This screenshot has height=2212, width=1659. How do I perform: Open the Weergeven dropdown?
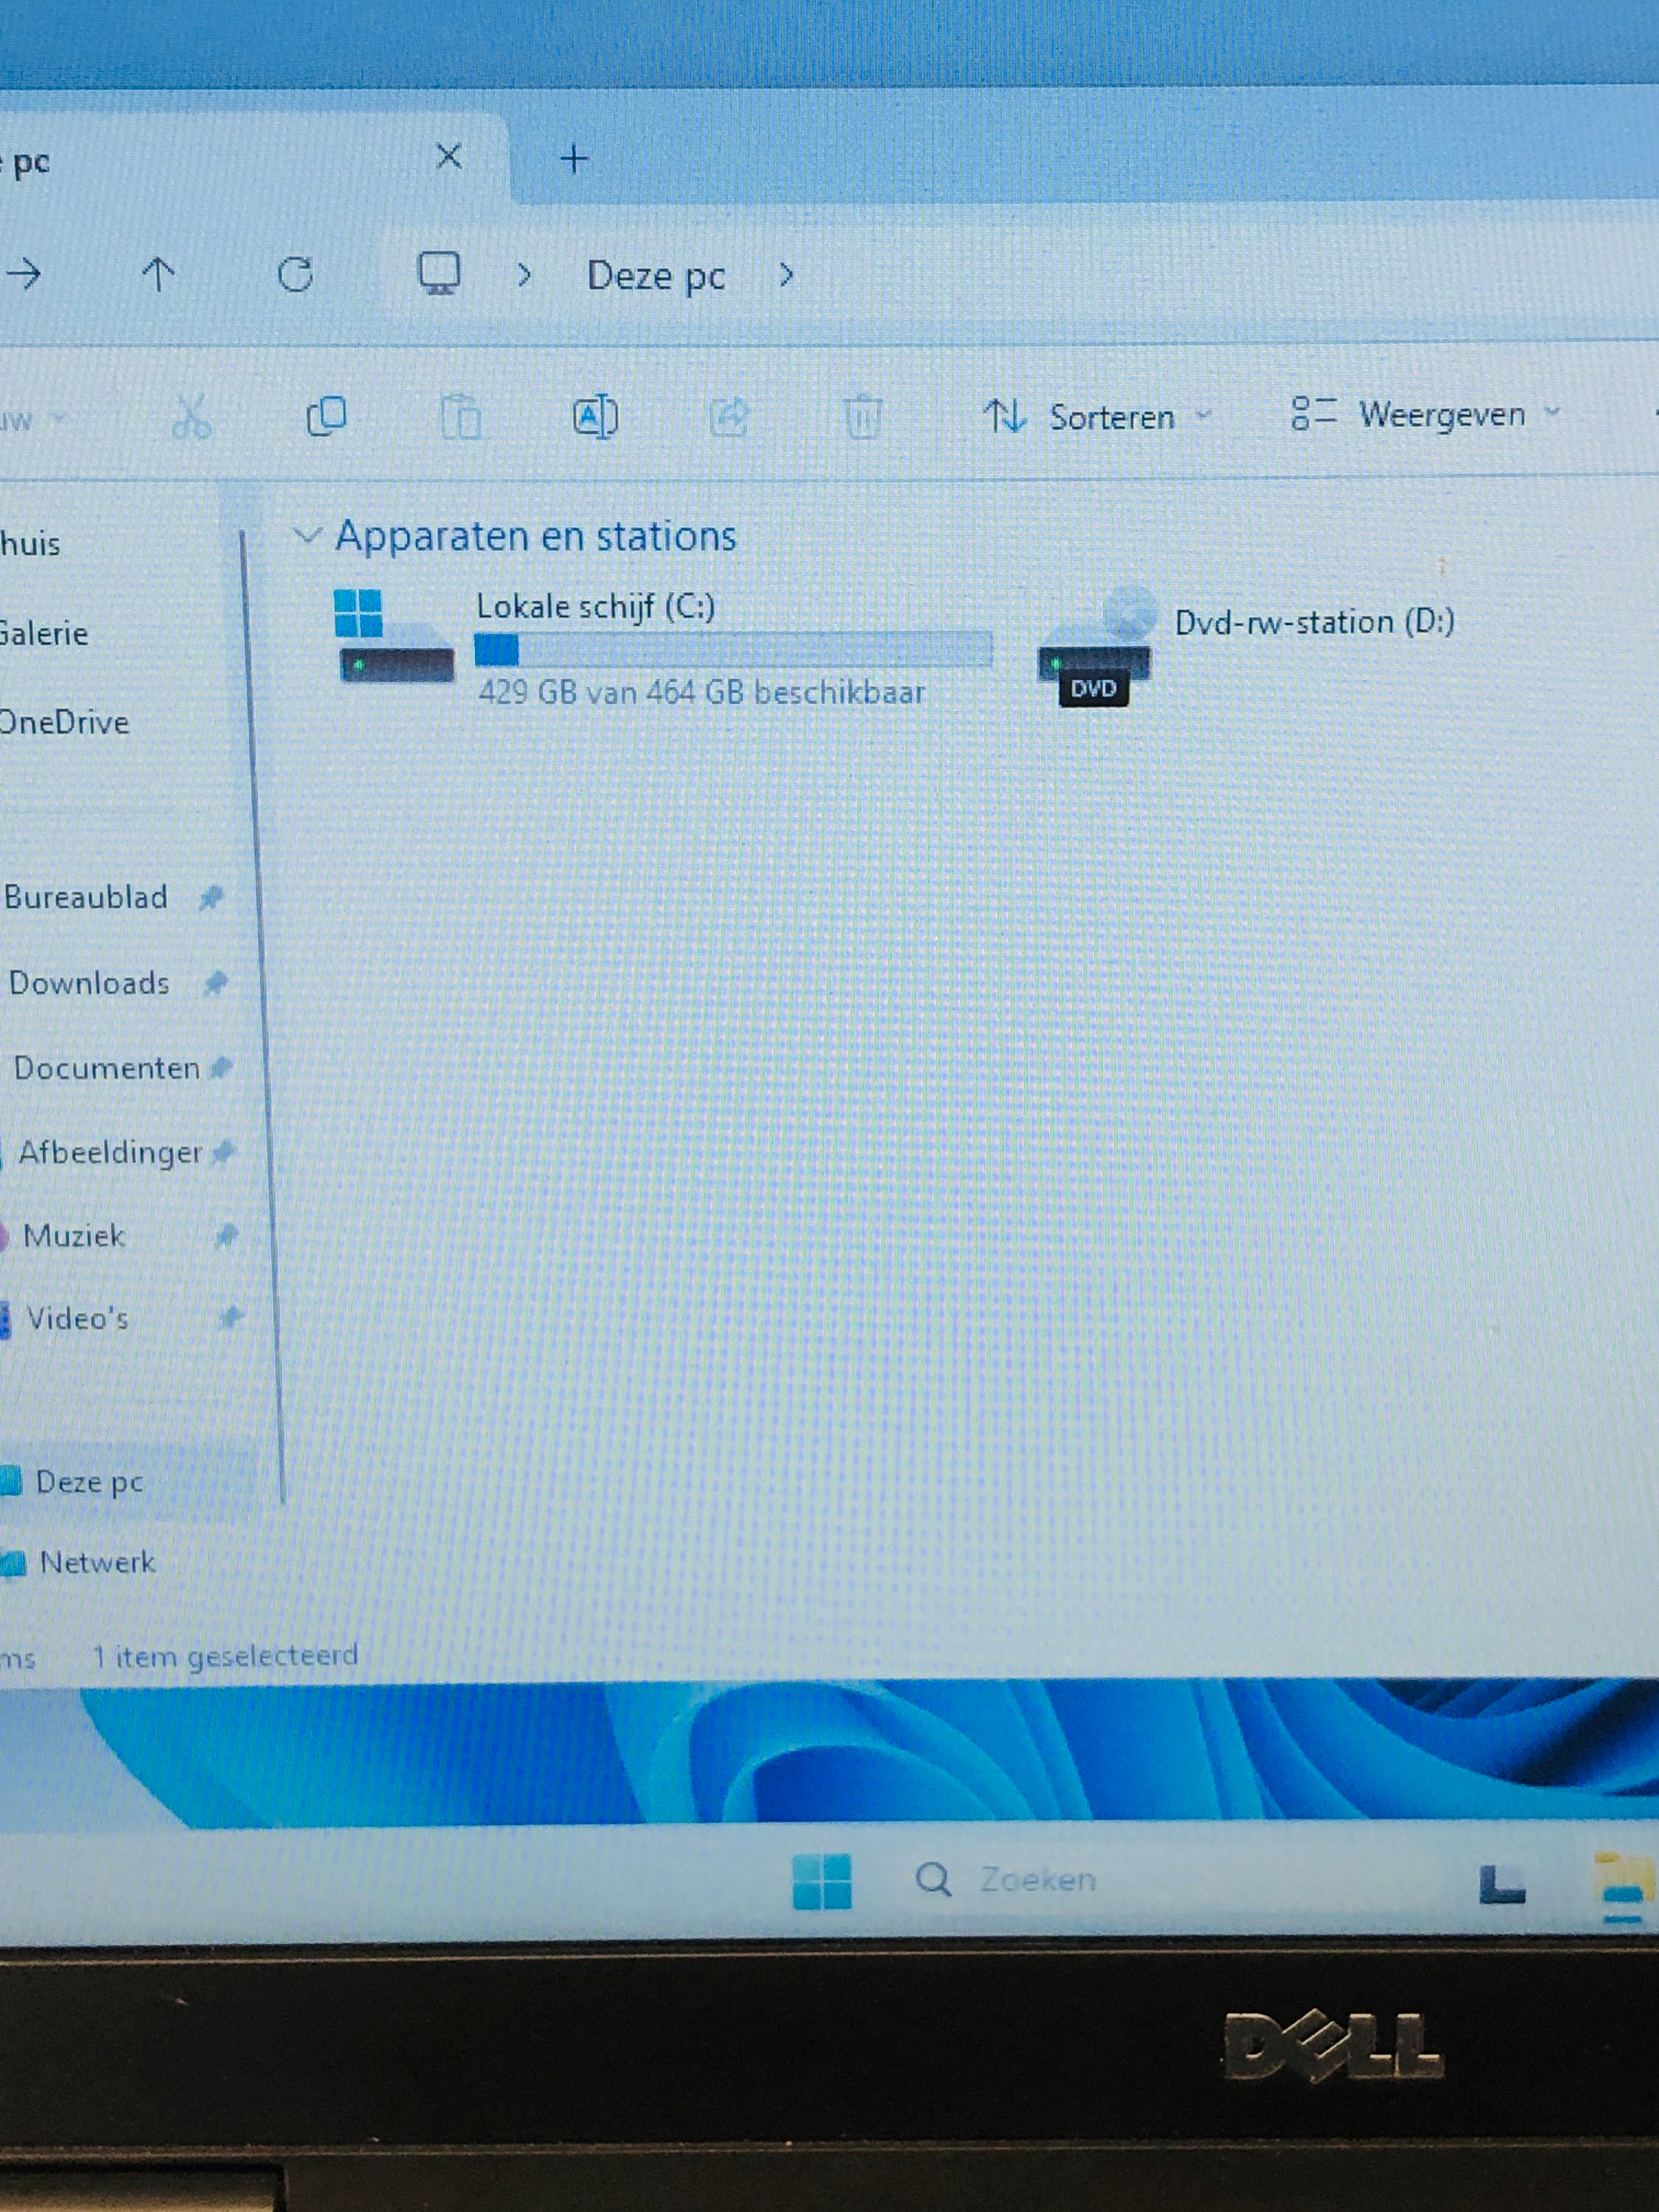pos(1440,414)
